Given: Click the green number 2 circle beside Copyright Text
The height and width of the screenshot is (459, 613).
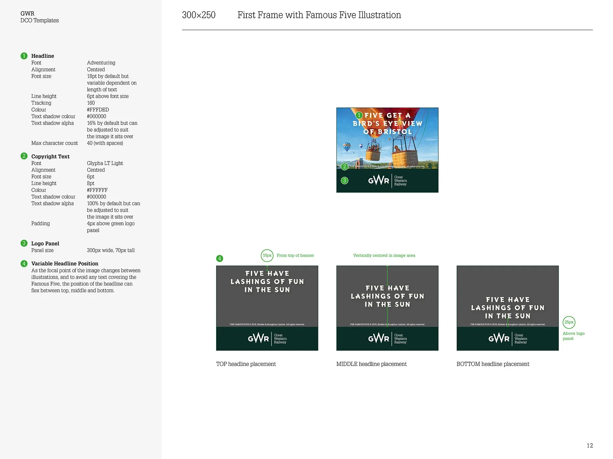Looking at the screenshot, I should pyautogui.click(x=24, y=156).
